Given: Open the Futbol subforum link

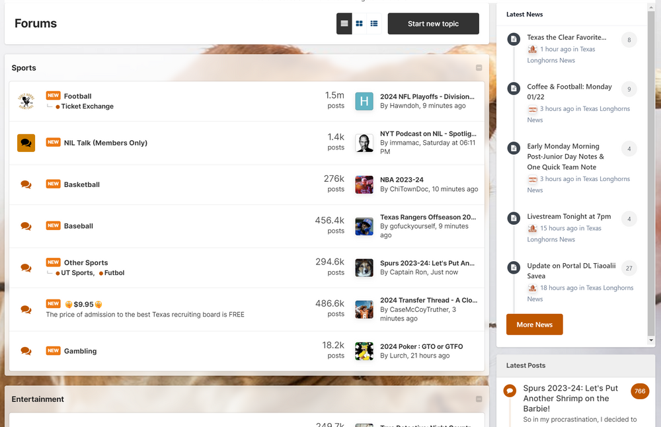Looking at the screenshot, I should 114,273.
